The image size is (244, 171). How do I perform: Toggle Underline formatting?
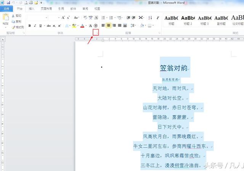coord(40,26)
